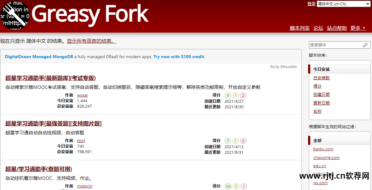Click good rating count 7 for tsoil script

pos(228,141)
